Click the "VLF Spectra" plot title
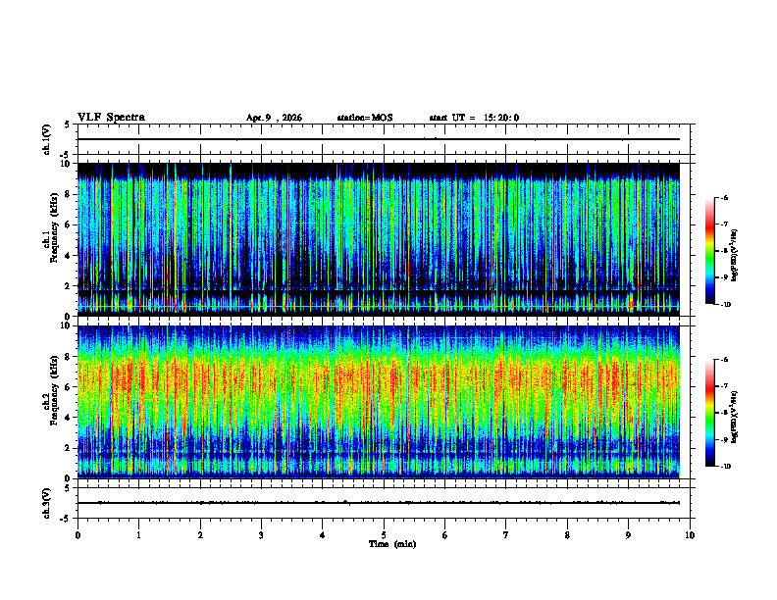777x600 pixels. coord(111,118)
